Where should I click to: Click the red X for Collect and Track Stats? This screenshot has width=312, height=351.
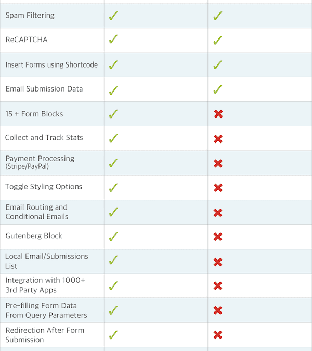218,139
